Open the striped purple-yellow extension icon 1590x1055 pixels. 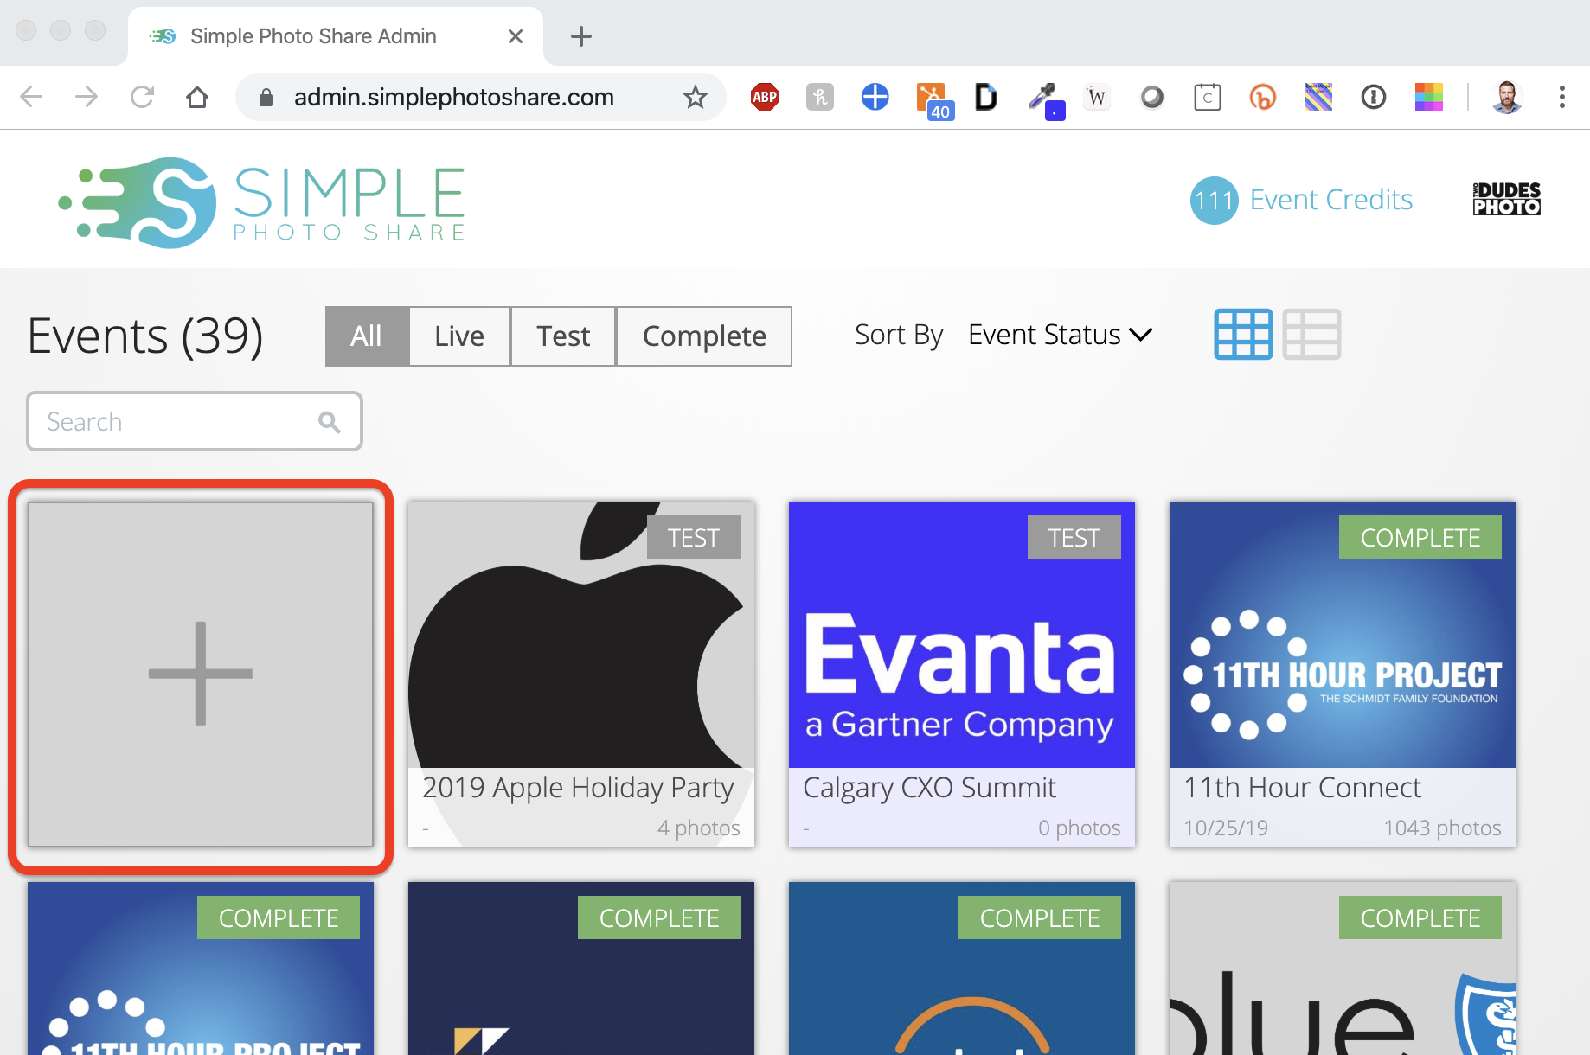pyautogui.click(x=1318, y=97)
